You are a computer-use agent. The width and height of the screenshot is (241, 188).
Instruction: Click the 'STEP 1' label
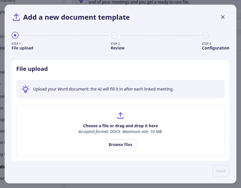click(x=16, y=44)
